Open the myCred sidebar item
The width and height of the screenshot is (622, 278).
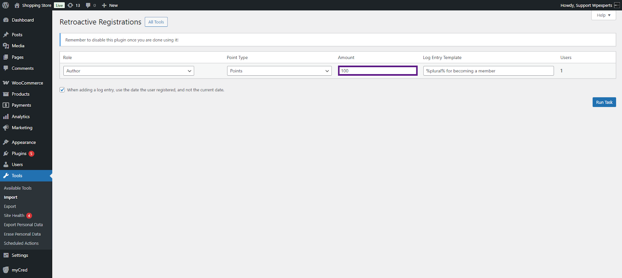tap(19, 270)
